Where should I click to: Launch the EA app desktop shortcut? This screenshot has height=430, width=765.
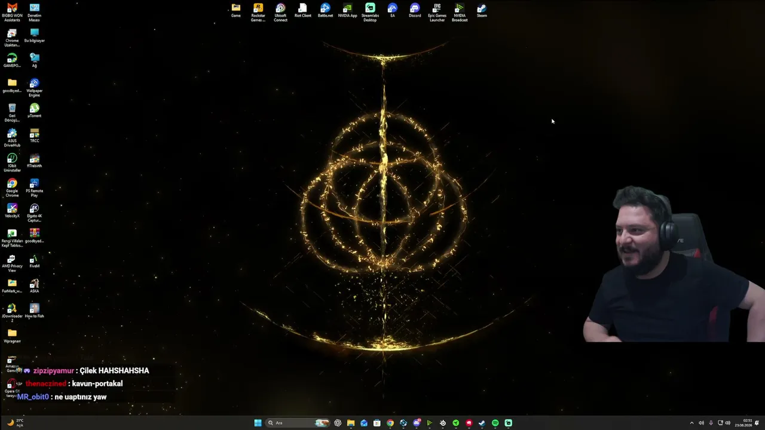tap(392, 11)
